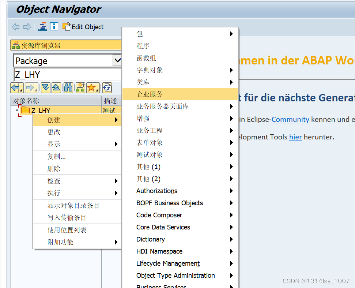Click the navigate forward icon below Z_LHY field
This screenshot has width=355, height=288.
(x=31, y=88)
